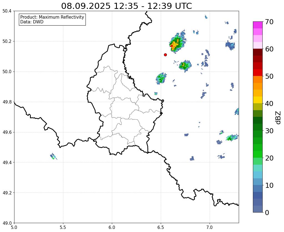This screenshot has width=284, height=232.
Task: Click the y-axis label 50.2
Action: [7, 41]
